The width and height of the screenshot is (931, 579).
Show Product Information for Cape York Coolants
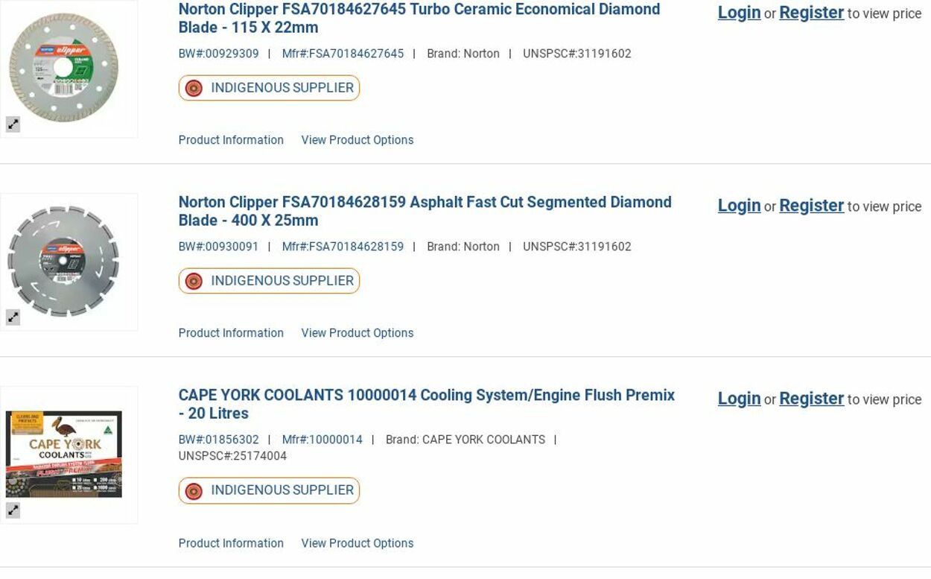coord(231,543)
